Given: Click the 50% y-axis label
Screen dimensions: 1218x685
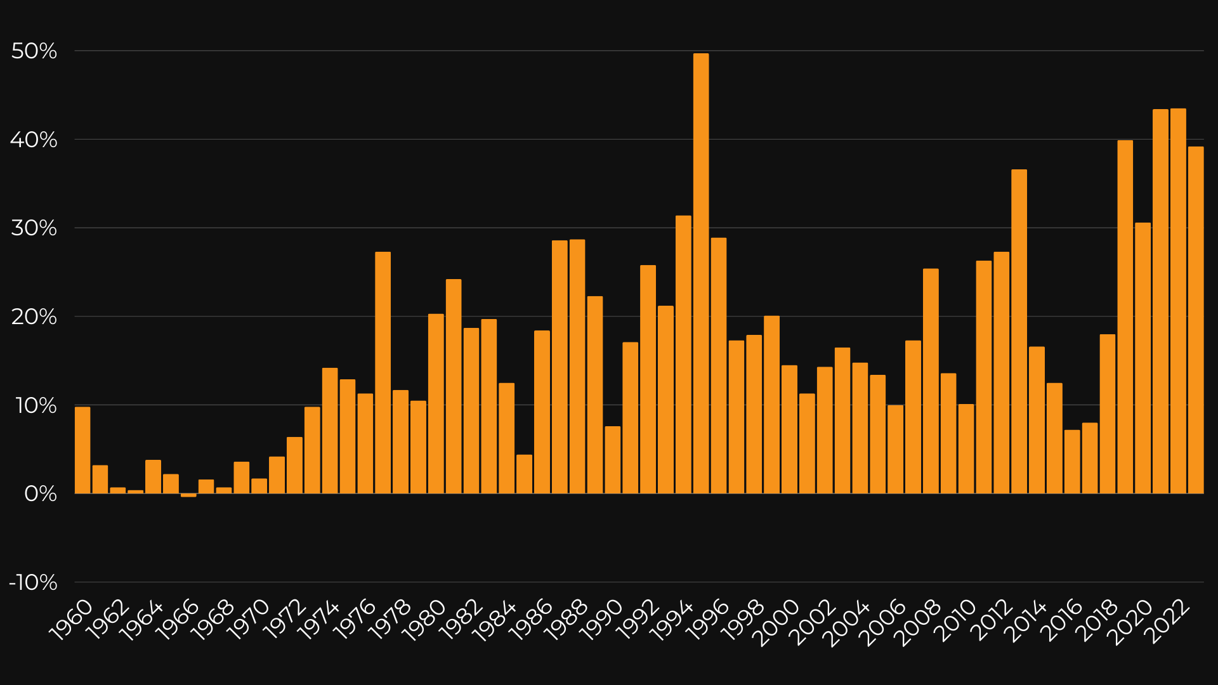Looking at the screenshot, I should pos(34,51).
